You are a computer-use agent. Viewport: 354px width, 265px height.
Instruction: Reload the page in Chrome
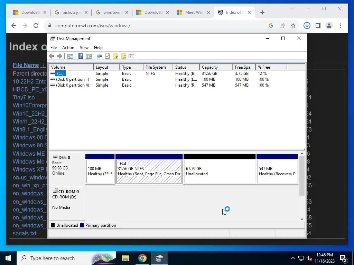36,26
